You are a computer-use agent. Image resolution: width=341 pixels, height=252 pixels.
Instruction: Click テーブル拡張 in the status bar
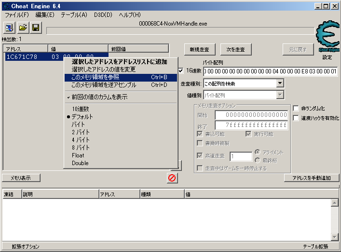tap(315, 246)
